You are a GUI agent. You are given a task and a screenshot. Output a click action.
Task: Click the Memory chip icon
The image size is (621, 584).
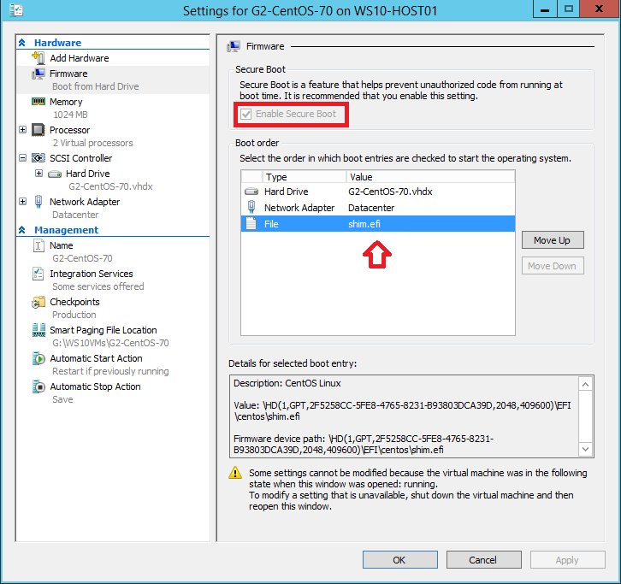[38, 102]
